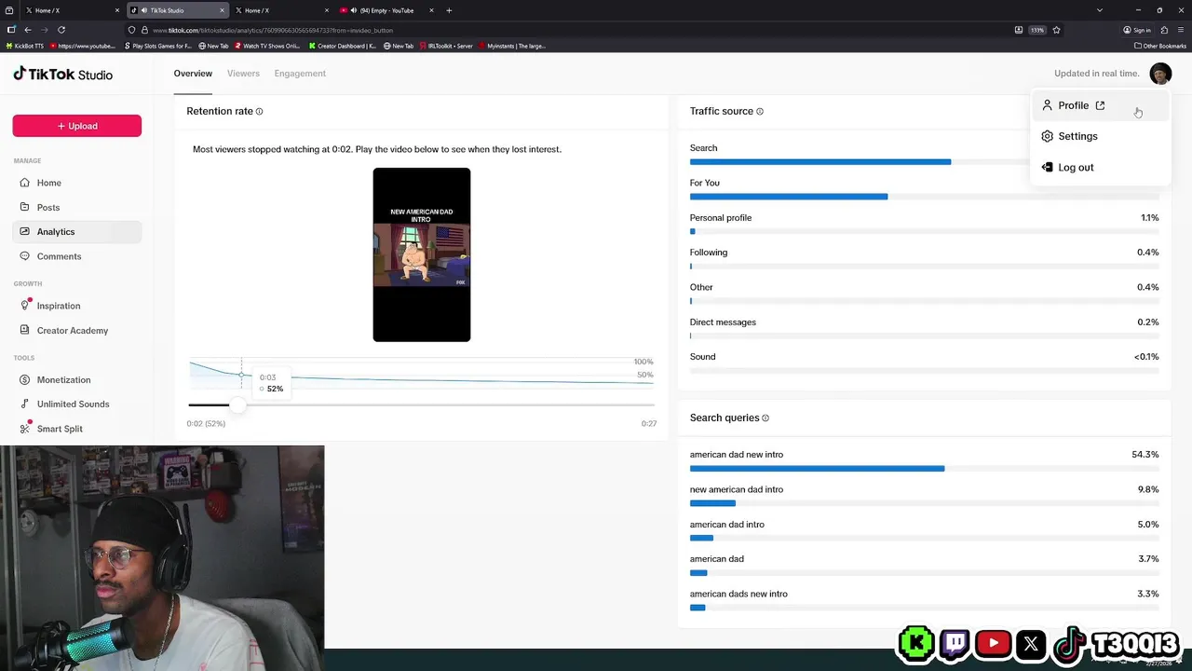1192x671 pixels.
Task: Click the 'new american dad intro' query row
Action: pyautogui.click(x=924, y=495)
